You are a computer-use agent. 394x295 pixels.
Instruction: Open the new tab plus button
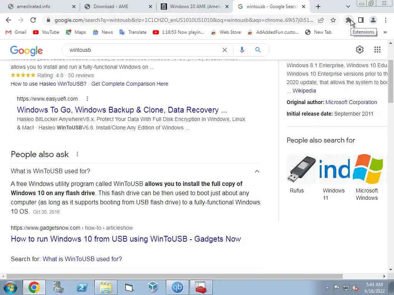(318, 7)
